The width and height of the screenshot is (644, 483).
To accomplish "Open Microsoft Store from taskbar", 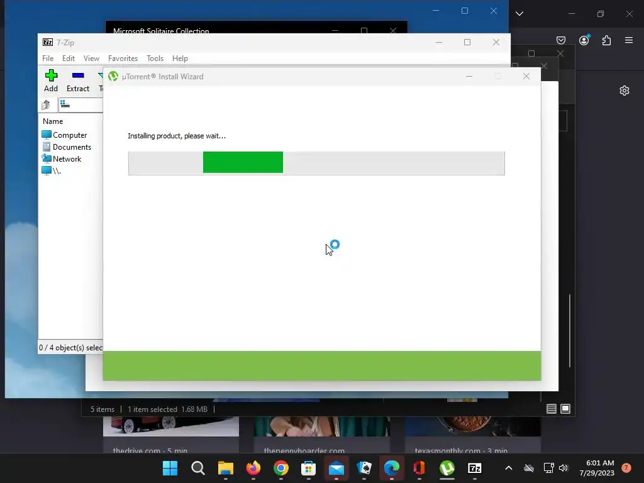I will click(308, 468).
